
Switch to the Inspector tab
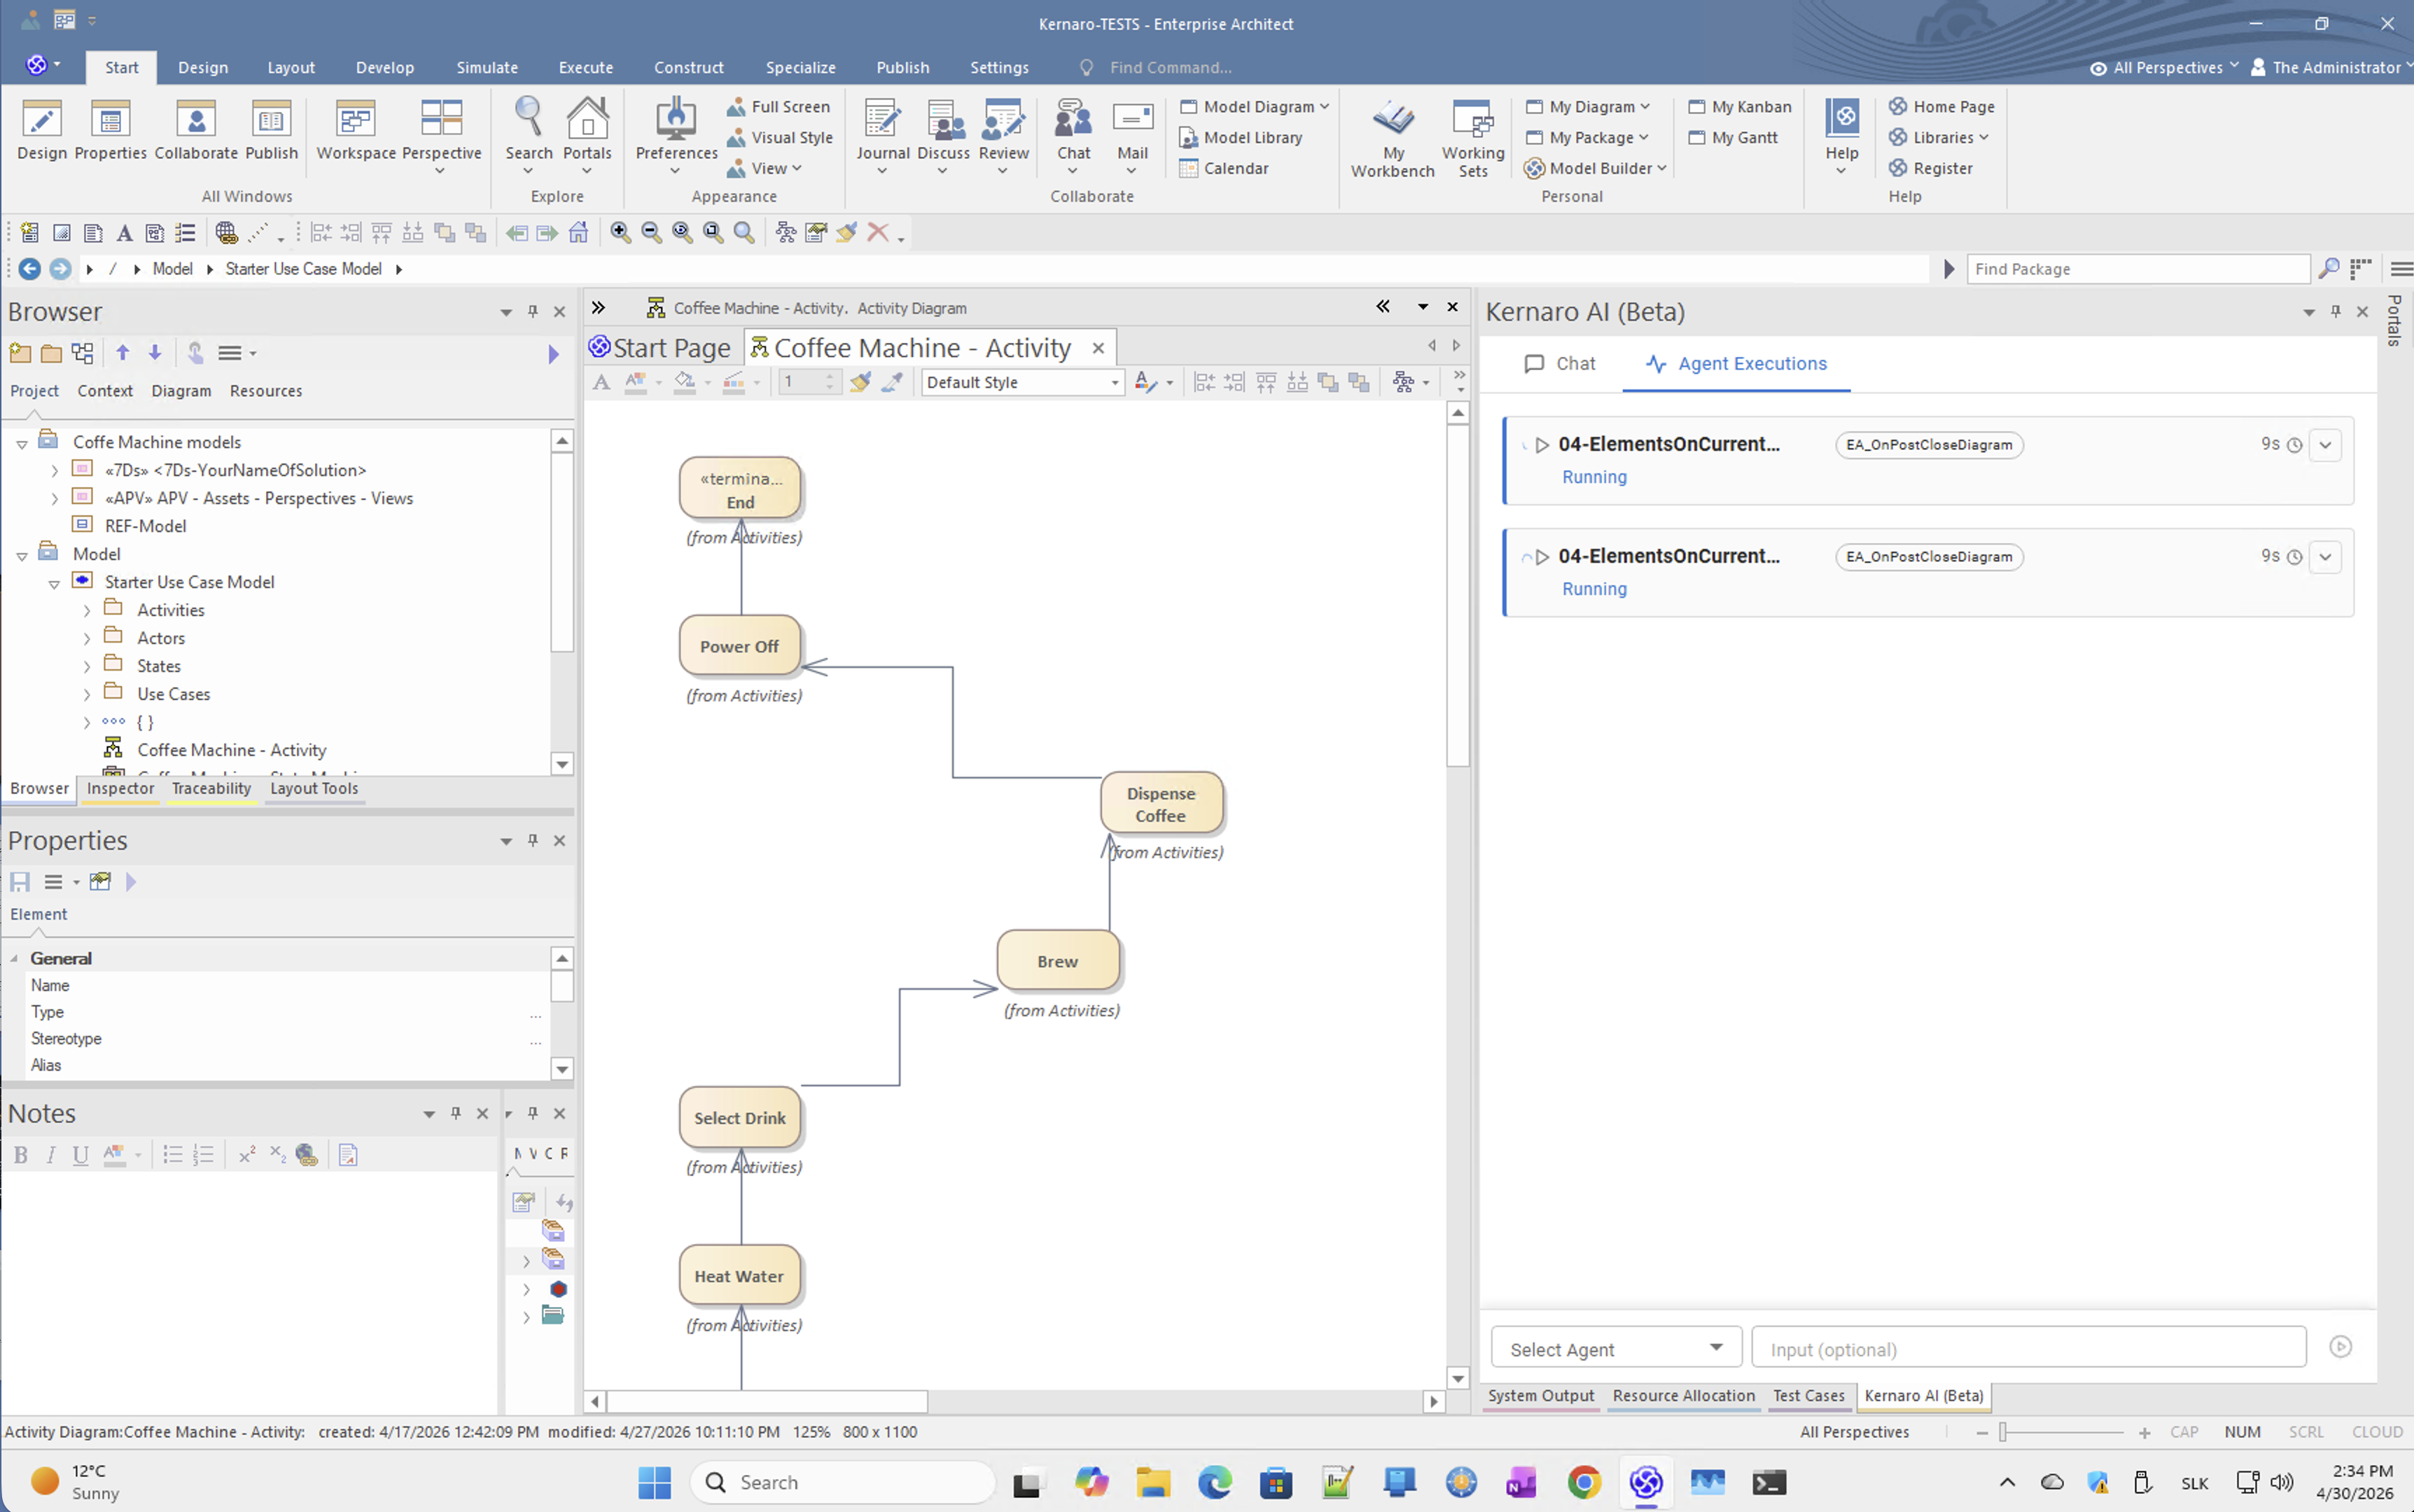[120, 789]
